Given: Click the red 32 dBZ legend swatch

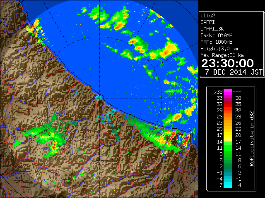Looking at the screenshot, I should pyautogui.click(x=228, y=104).
